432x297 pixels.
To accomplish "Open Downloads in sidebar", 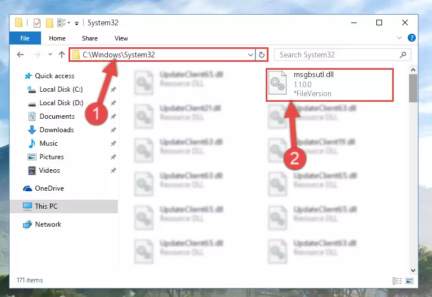I will point(51,130).
